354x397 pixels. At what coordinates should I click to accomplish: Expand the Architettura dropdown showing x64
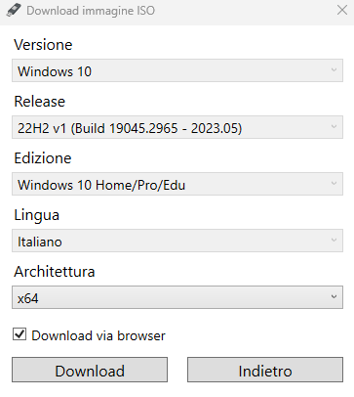tap(177, 297)
